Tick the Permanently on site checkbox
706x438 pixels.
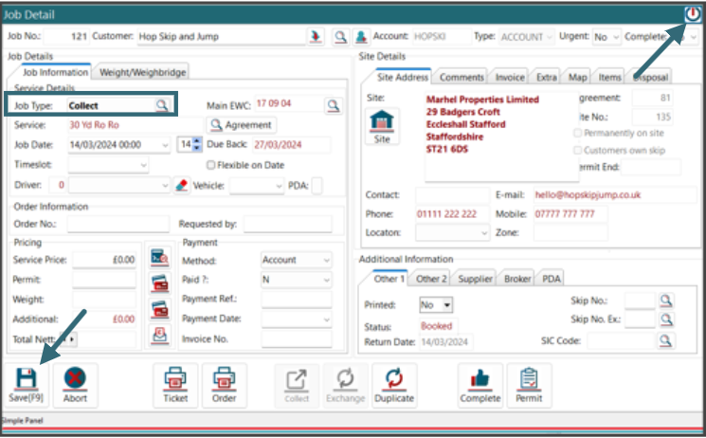[577, 133]
